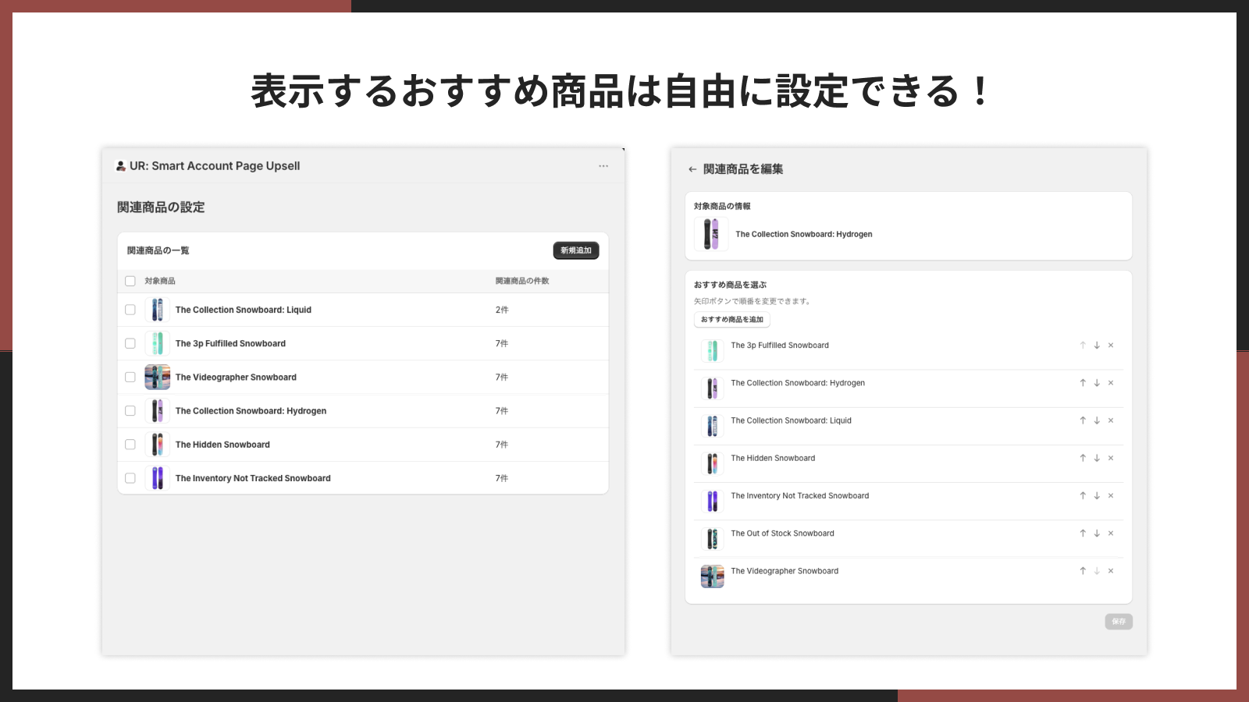Screen dimensions: 1249x702
Task: Click the 対象商品 column header
Action: click(160, 281)
